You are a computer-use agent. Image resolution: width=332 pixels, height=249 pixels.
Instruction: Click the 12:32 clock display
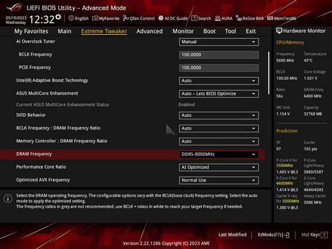41,19
